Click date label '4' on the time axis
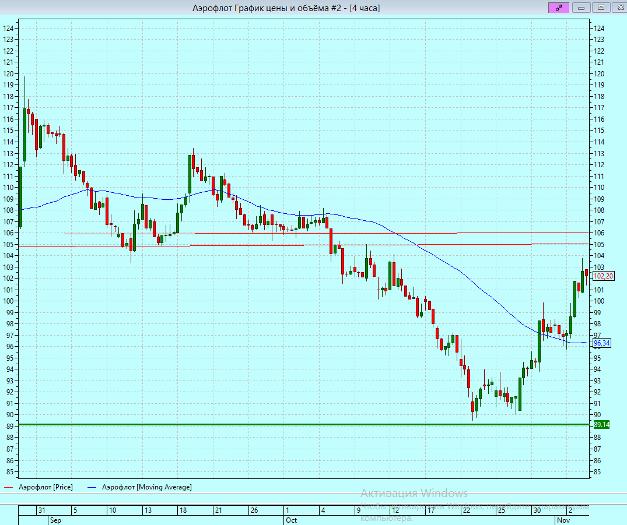This screenshot has width=627, height=525. point(323,510)
